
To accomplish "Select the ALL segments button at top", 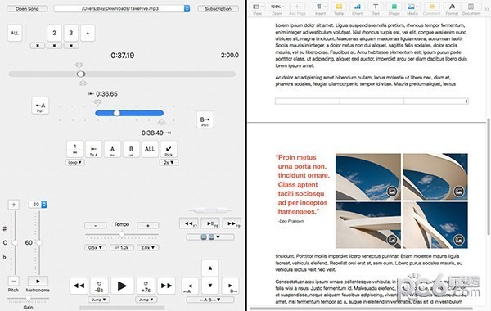I will pos(15,33).
